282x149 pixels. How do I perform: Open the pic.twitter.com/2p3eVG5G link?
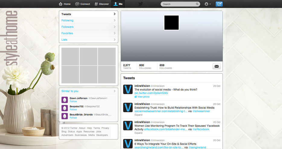151,93
